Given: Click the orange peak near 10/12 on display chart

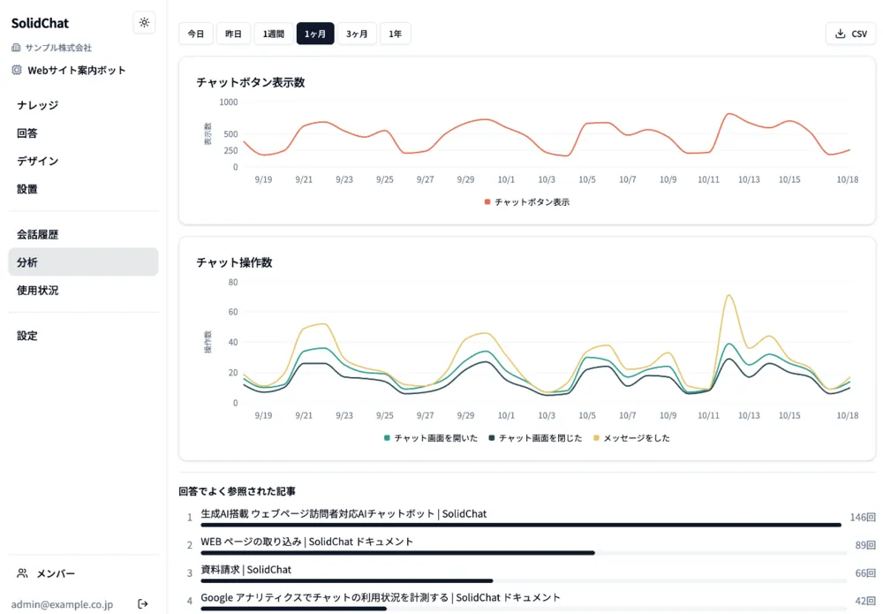Looking at the screenshot, I should click(x=728, y=114).
